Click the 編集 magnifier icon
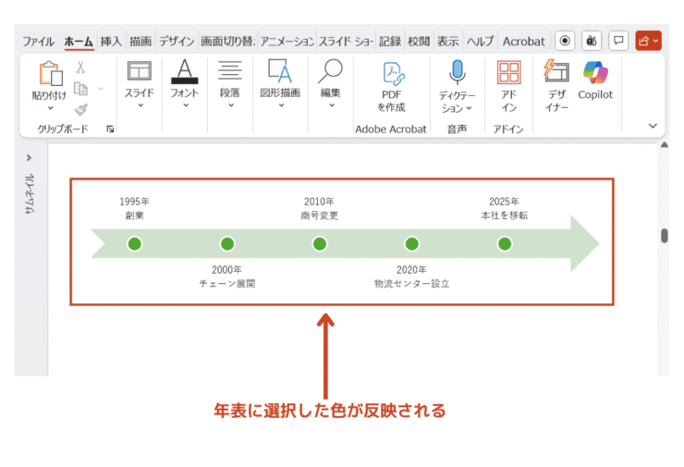 click(330, 71)
